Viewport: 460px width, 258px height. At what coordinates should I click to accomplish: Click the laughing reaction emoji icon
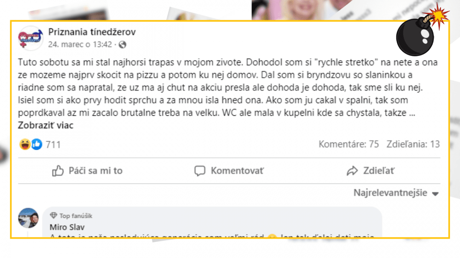tap(25, 144)
